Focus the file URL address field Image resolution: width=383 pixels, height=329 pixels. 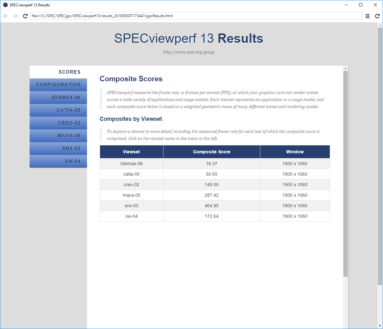[196, 16]
